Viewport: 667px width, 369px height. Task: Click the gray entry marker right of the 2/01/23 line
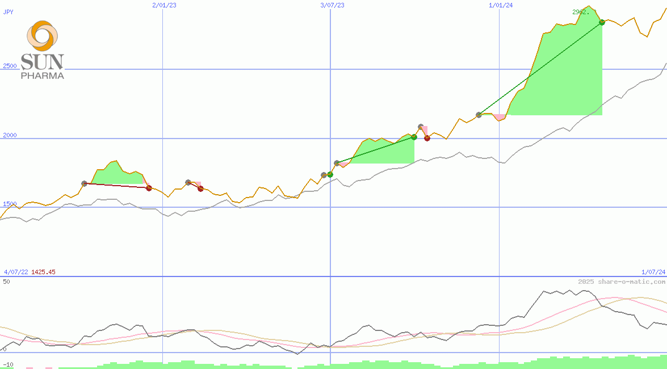click(188, 182)
